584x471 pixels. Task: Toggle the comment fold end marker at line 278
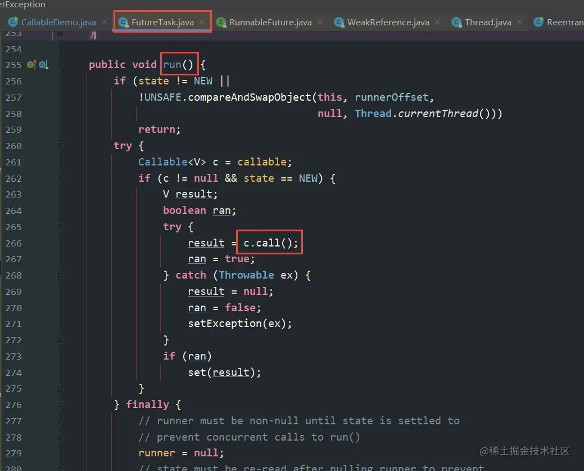click(60, 437)
